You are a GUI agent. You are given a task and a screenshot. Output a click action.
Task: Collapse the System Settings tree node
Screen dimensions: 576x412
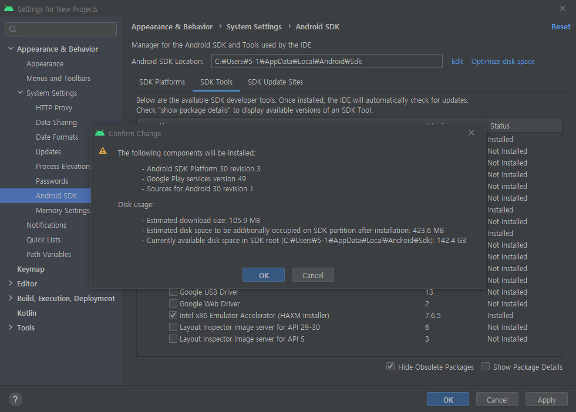(20, 93)
